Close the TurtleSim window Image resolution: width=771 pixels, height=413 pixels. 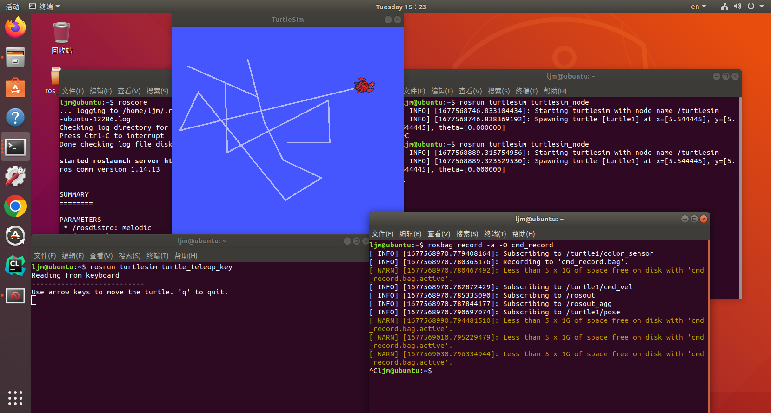click(x=398, y=20)
